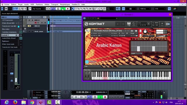Screen dimensions: 187x105
Task: Toggle Solo on MIDI 02 track
Action: pos(32,26)
